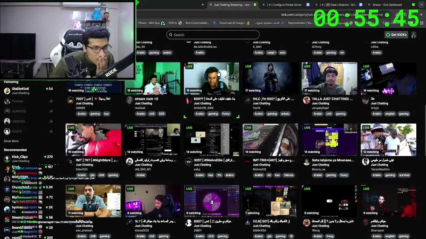Open the profile avatar menu beside Get KICKs
Screen dimensions: 426x239
[x=414, y=35]
